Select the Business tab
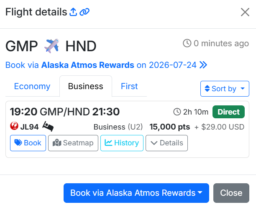Screen dimensions: 256x207 point(85,87)
